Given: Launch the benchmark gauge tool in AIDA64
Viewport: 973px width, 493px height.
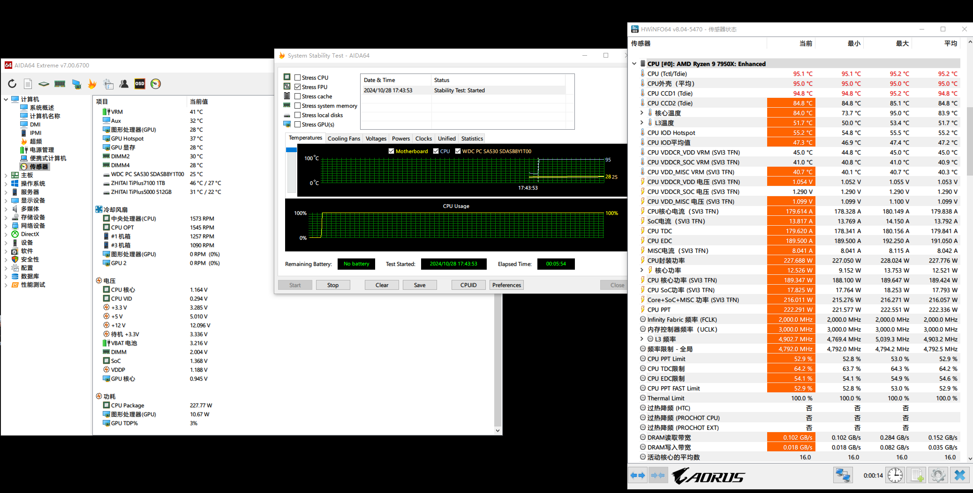Looking at the screenshot, I should 156,84.
